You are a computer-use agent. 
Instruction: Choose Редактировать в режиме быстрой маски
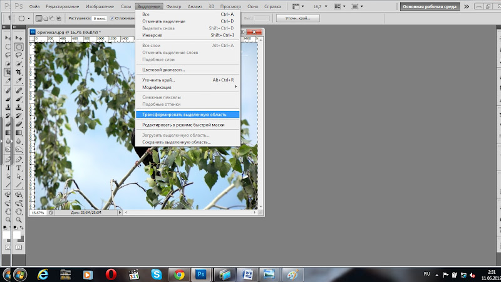pyautogui.click(x=188, y=125)
